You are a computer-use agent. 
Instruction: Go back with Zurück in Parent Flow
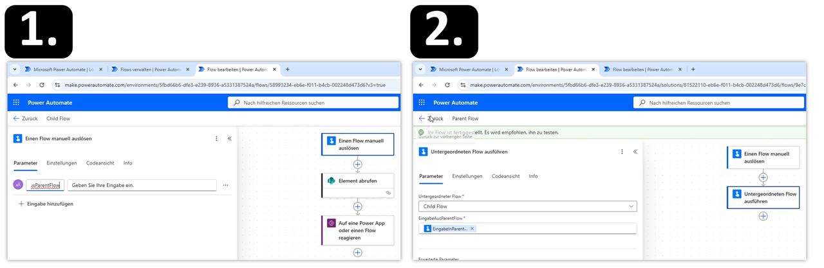(x=431, y=119)
